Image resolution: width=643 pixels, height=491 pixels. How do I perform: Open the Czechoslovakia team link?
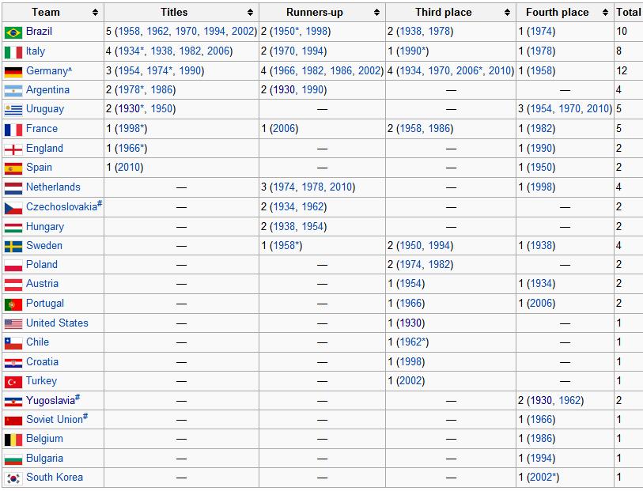(62, 206)
